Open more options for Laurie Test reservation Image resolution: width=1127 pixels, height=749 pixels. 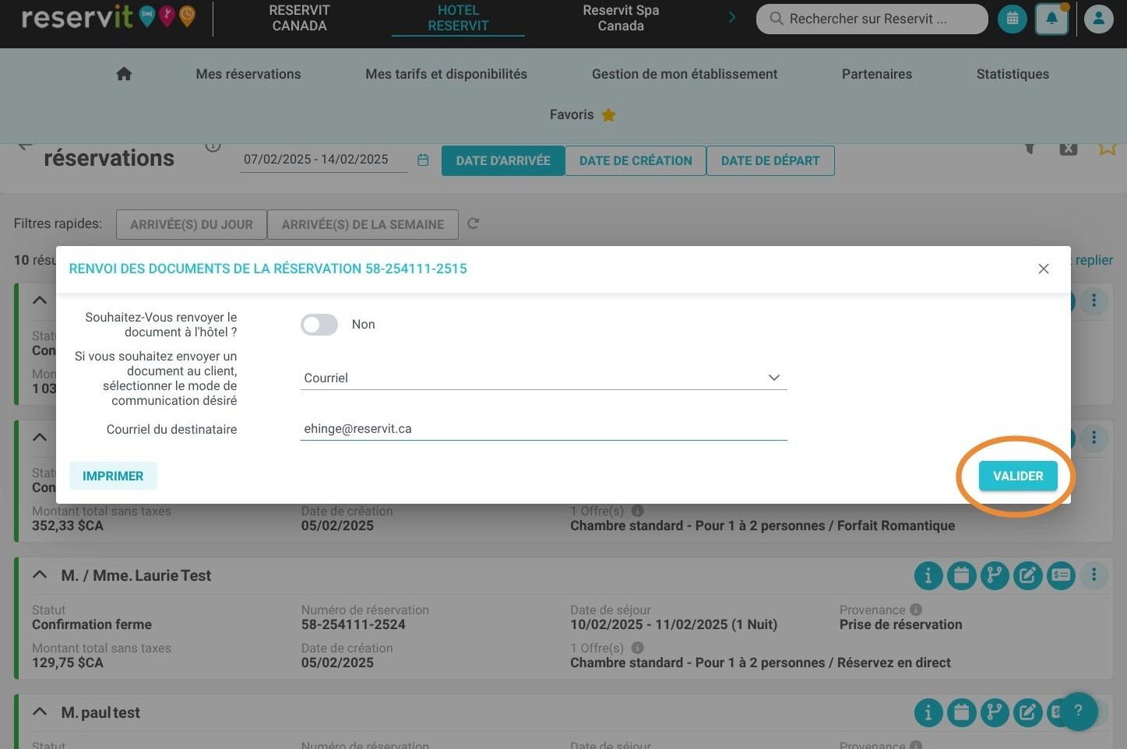(x=1094, y=575)
